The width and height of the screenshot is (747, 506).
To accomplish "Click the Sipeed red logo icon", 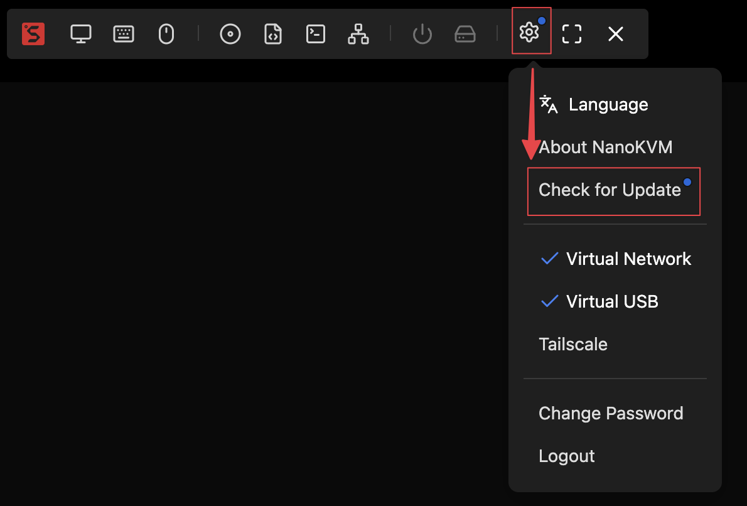I will click(33, 34).
